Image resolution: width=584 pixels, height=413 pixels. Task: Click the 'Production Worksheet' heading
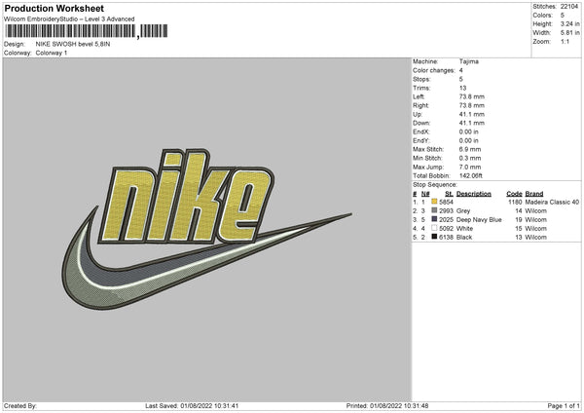[x=54, y=8]
